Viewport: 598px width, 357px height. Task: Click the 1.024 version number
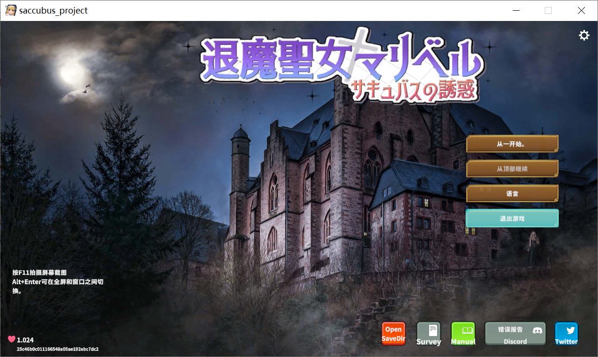(x=25, y=340)
